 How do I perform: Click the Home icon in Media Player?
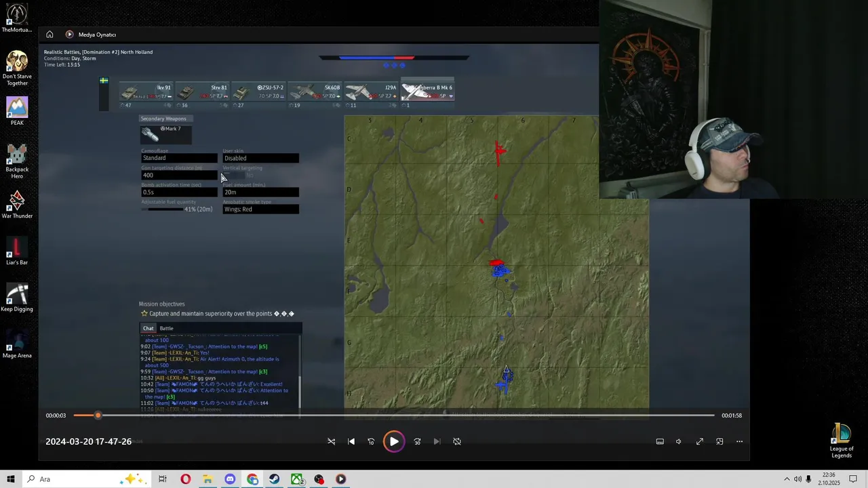(50, 35)
